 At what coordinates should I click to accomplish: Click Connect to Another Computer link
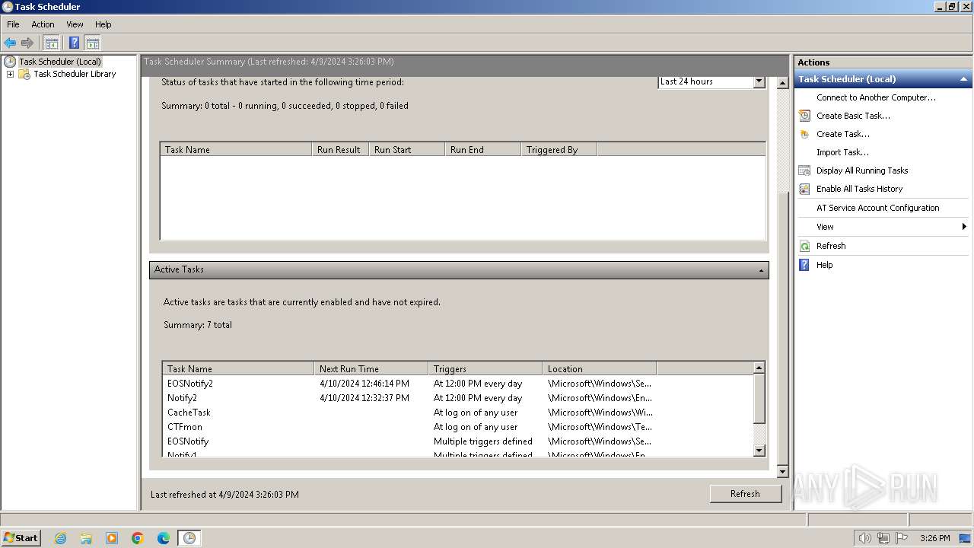coord(876,97)
